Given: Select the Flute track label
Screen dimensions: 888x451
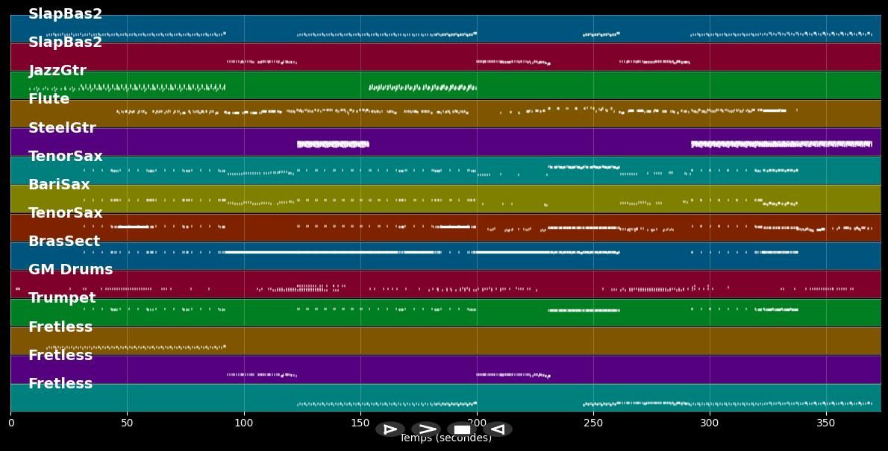Looking at the screenshot, I should click(x=49, y=99).
